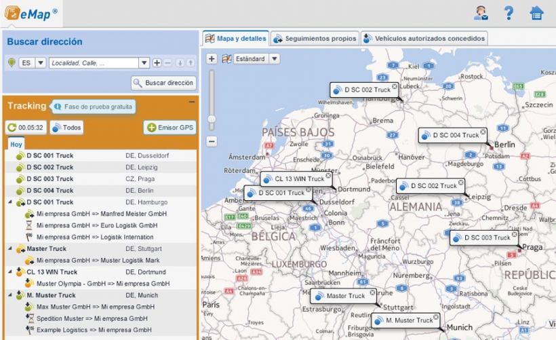The width and height of the screenshot is (556, 340).
Task: Click the info icon in Fase de prueba gratuita
Action: (x=58, y=107)
